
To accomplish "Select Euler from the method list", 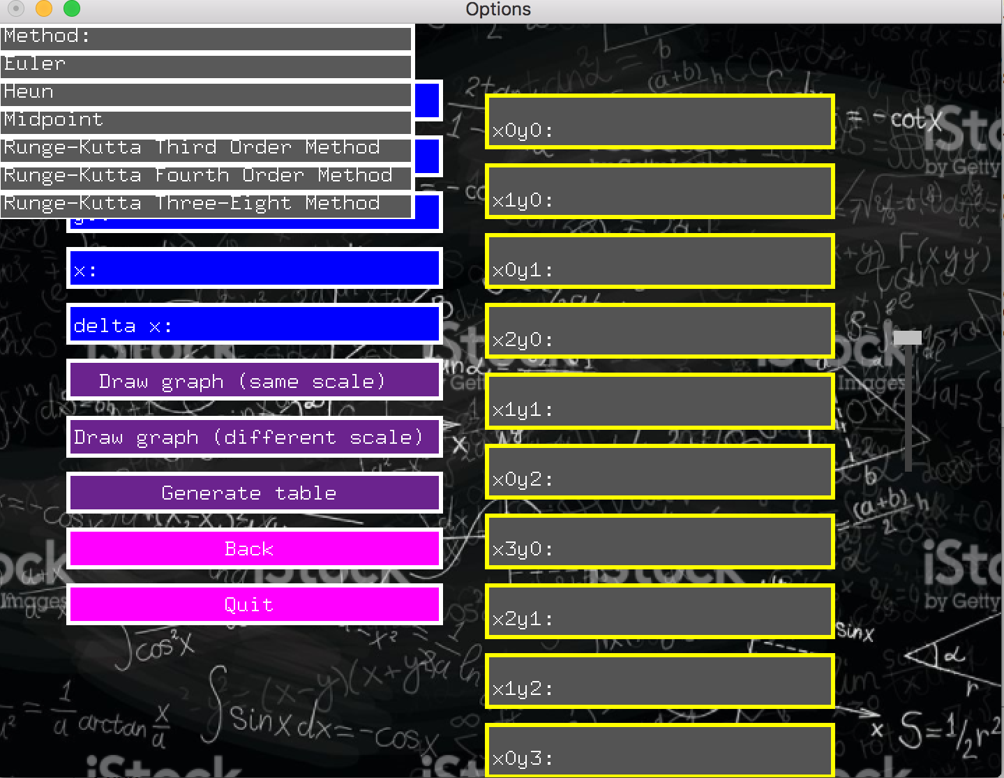I will 207,66.
